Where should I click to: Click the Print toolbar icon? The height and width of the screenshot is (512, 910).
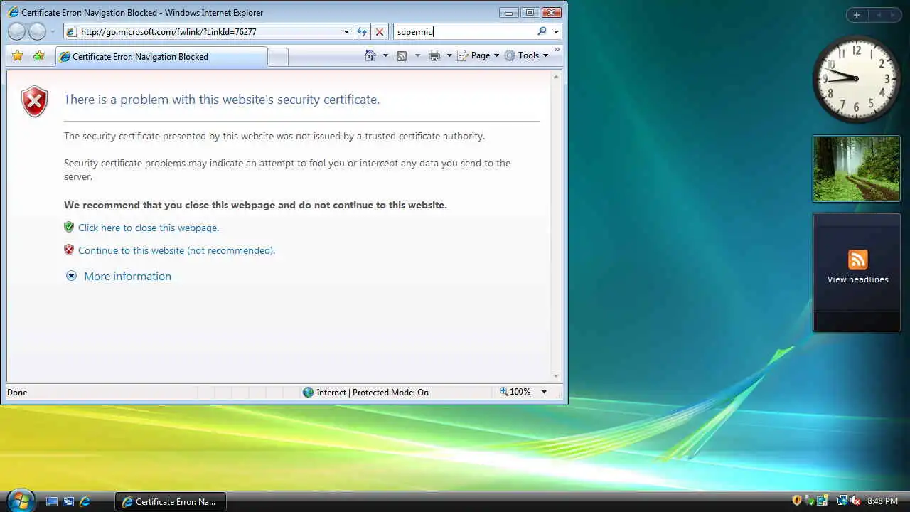pyautogui.click(x=434, y=55)
